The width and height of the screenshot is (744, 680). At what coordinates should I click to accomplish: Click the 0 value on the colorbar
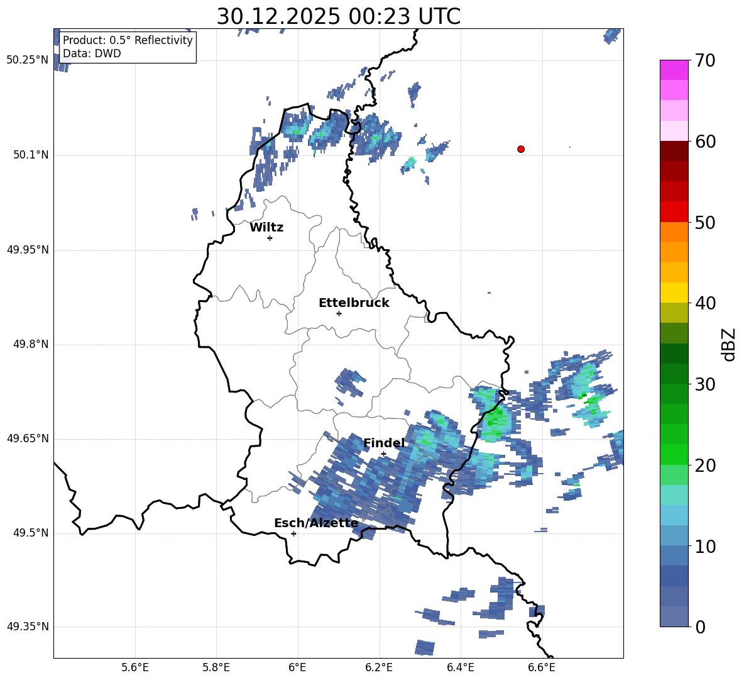tap(700, 627)
